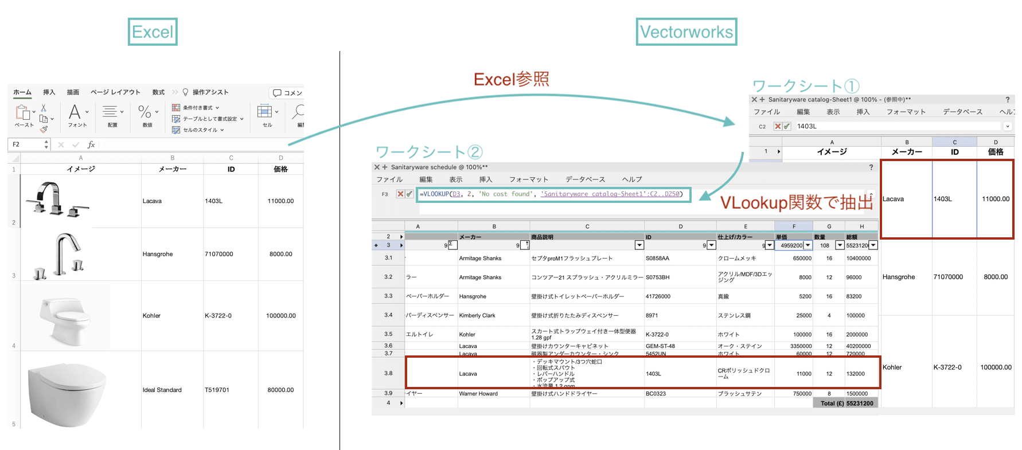Screen dimensions: 1022x450
Task: Expand the row 4 disclosure triangle in schedule
Action: click(x=401, y=403)
